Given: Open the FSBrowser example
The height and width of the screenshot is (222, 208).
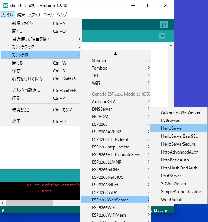Looking at the screenshot, I should (x=178, y=120).
